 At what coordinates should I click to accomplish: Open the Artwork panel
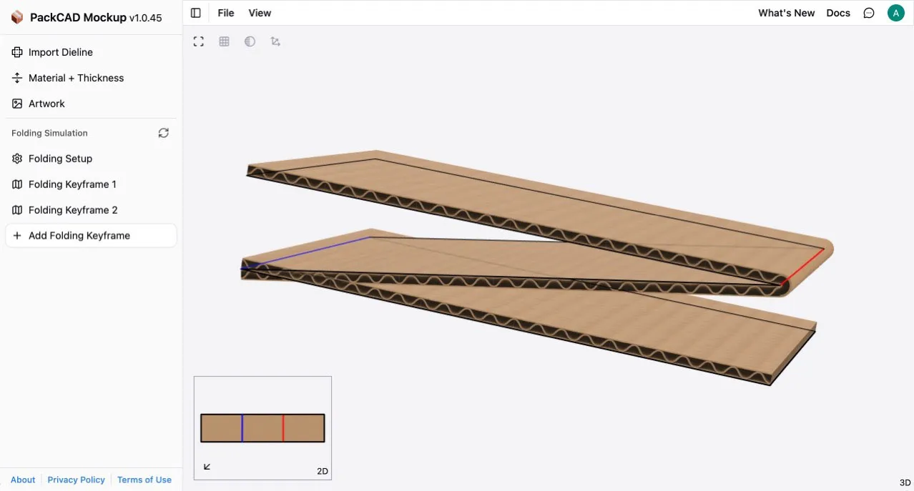click(46, 103)
